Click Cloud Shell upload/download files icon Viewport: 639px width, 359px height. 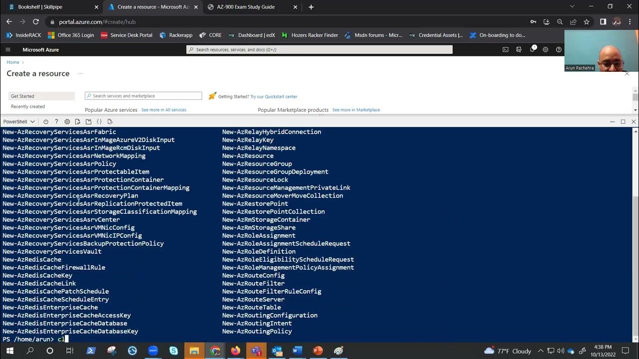[x=77, y=122]
